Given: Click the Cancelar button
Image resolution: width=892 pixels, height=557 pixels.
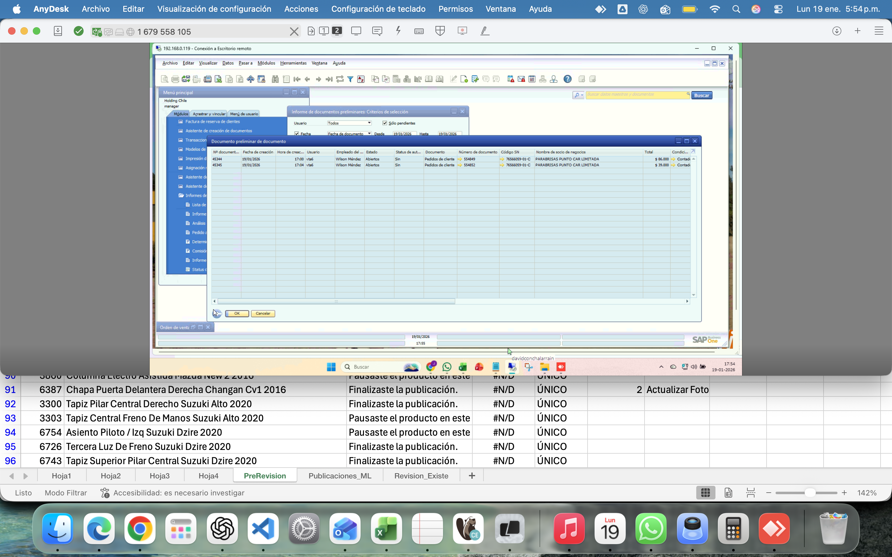Looking at the screenshot, I should pos(263,313).
